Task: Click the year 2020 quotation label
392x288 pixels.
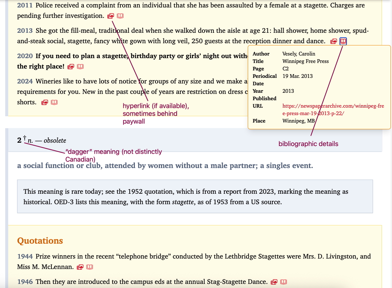Action: click(25, 56)
